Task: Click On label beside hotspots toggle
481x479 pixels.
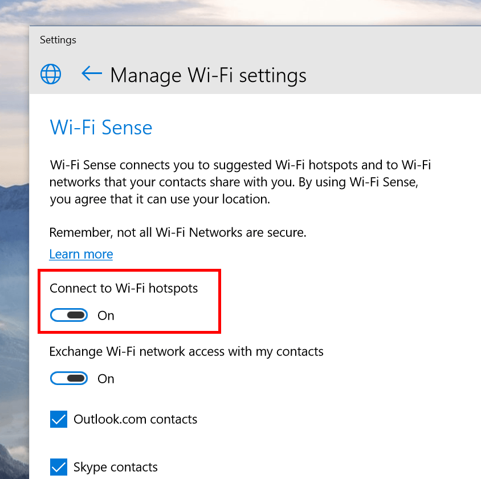Action: click(x=106, y=316)
